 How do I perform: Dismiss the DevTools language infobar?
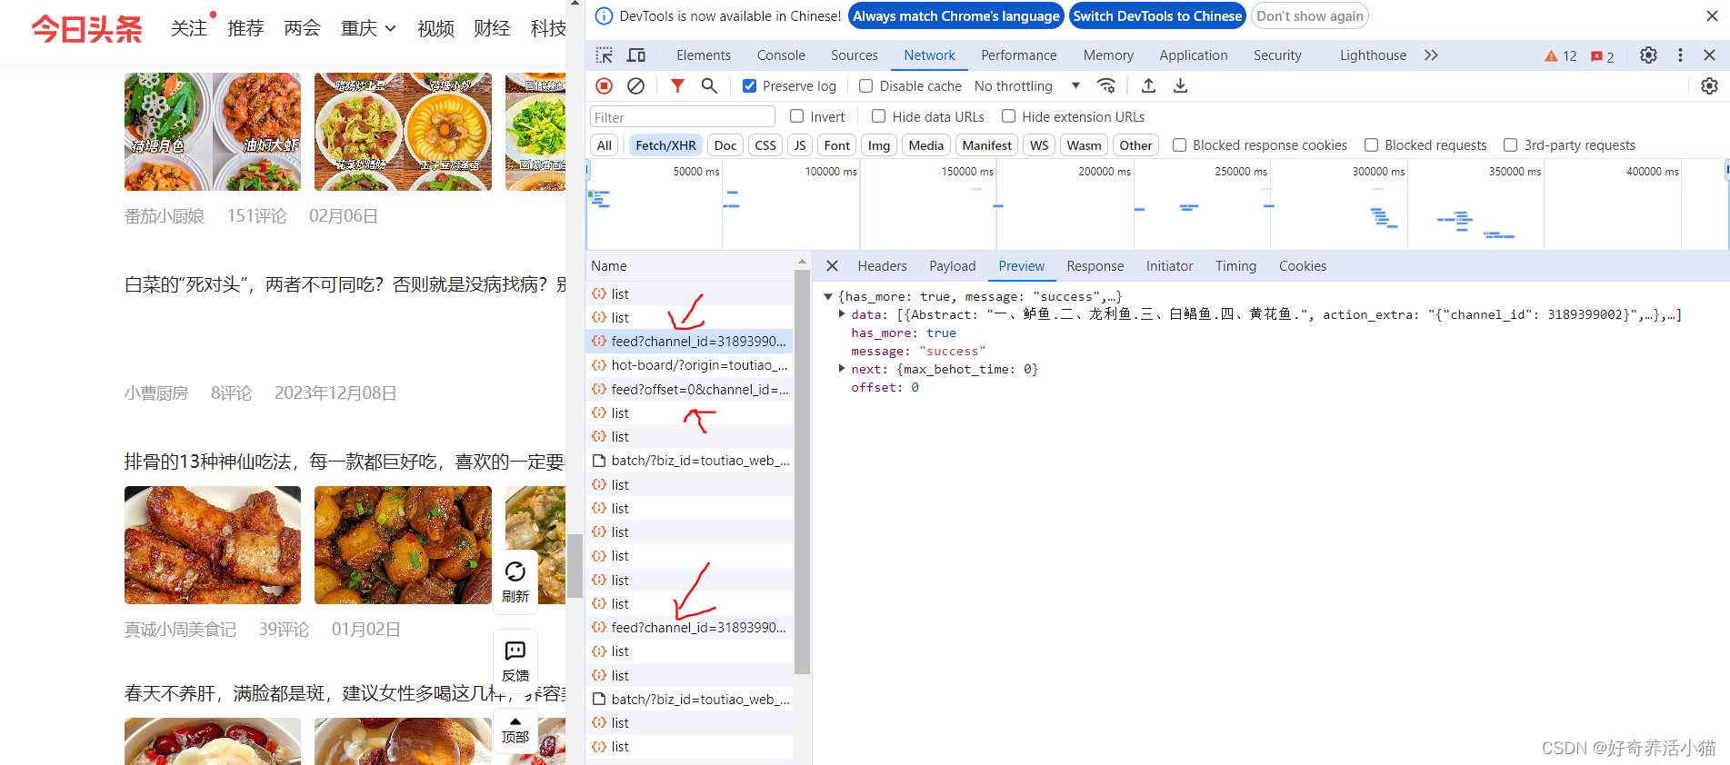1712,16
